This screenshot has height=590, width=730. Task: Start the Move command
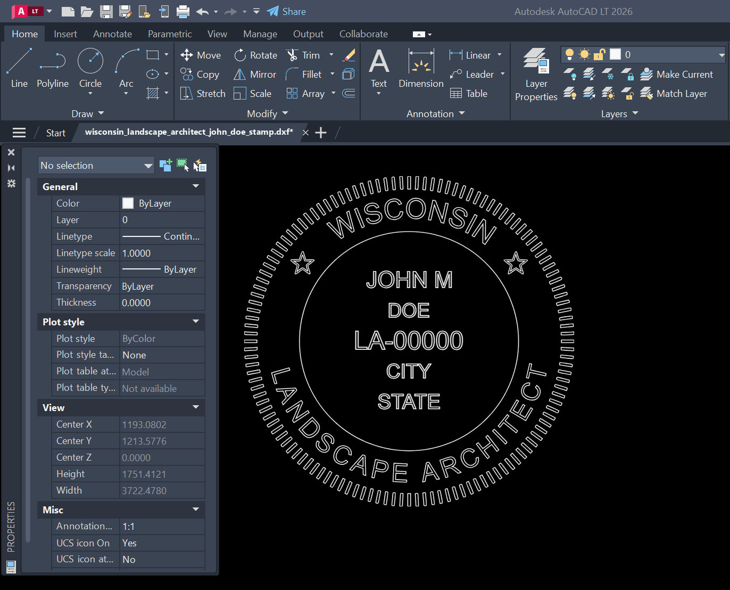coord(201,55)
